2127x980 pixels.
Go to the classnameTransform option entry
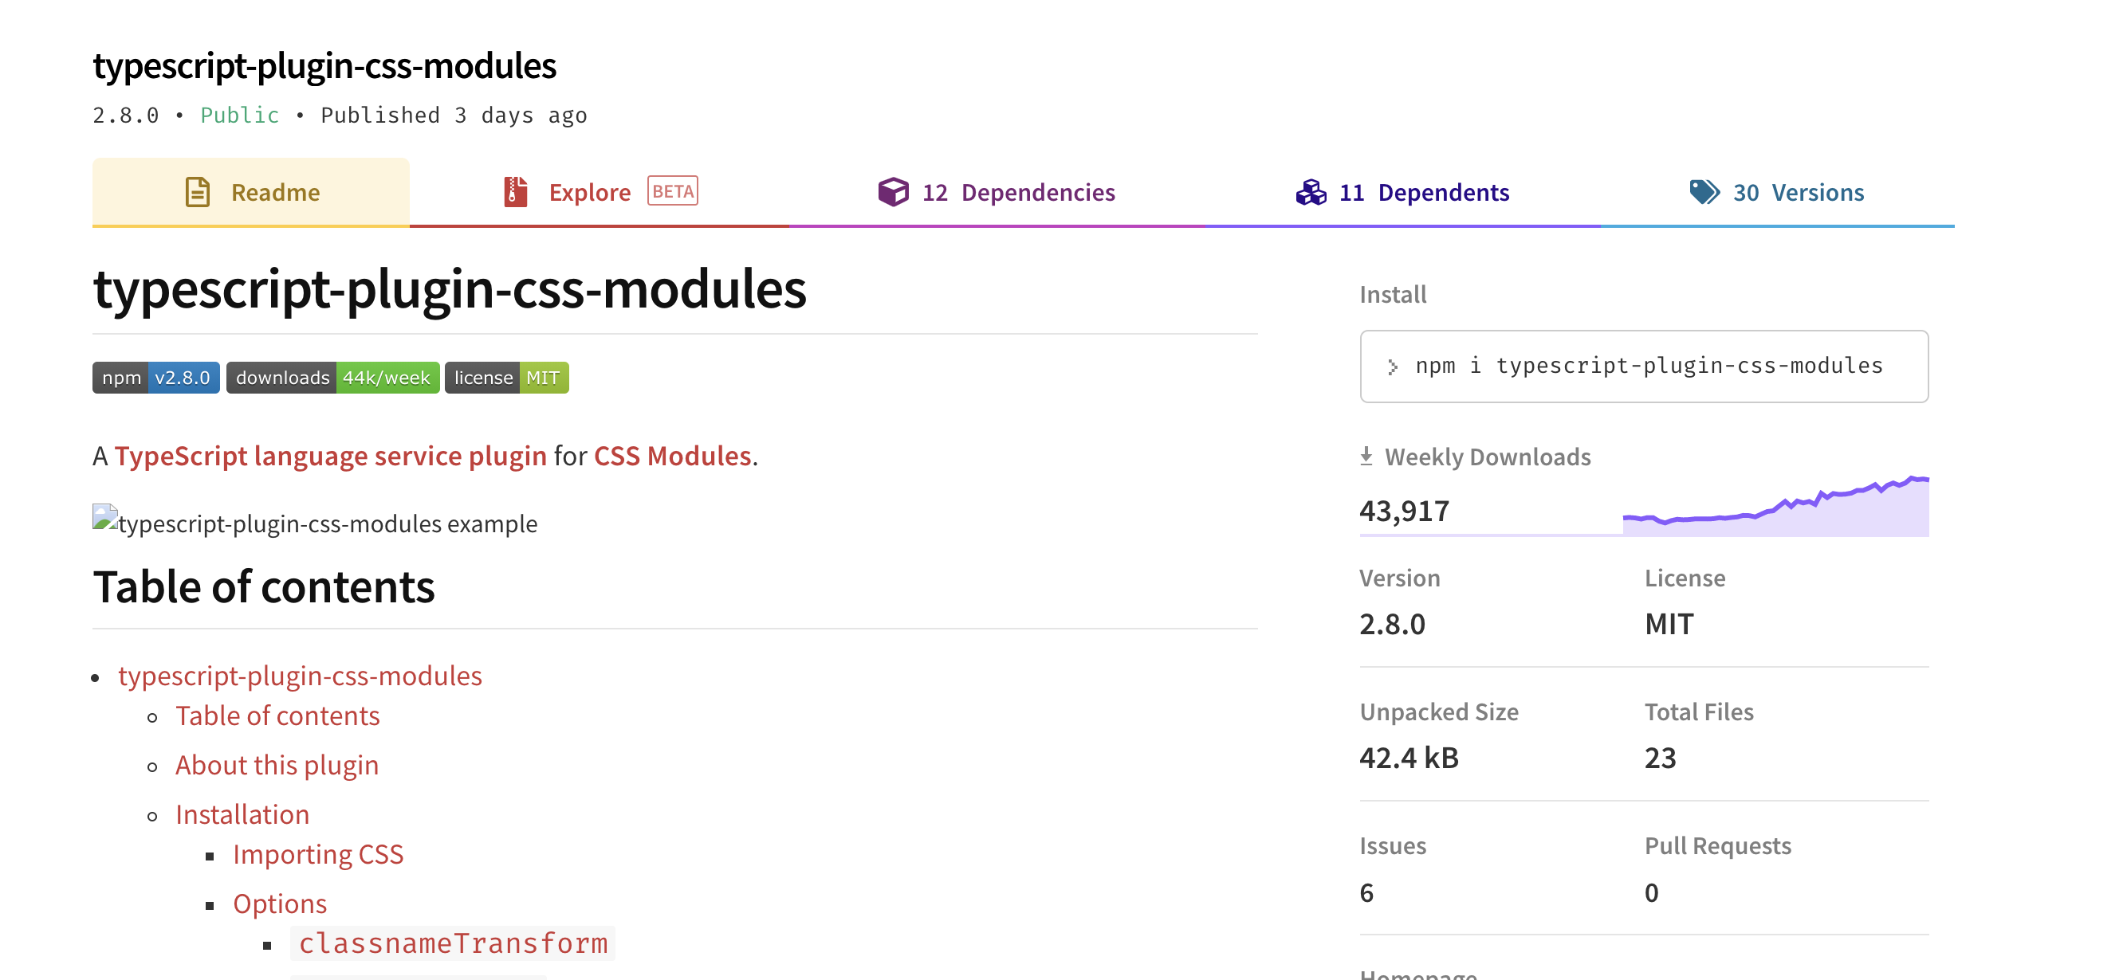click(x=453, y=943)
